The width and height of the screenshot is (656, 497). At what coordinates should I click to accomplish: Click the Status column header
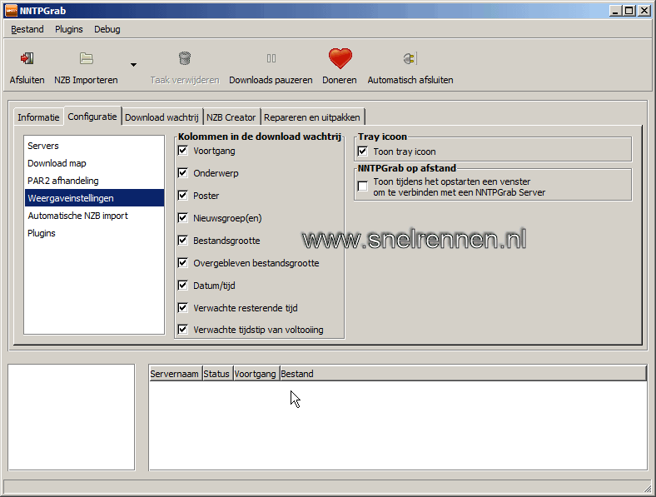coord(216,374)
